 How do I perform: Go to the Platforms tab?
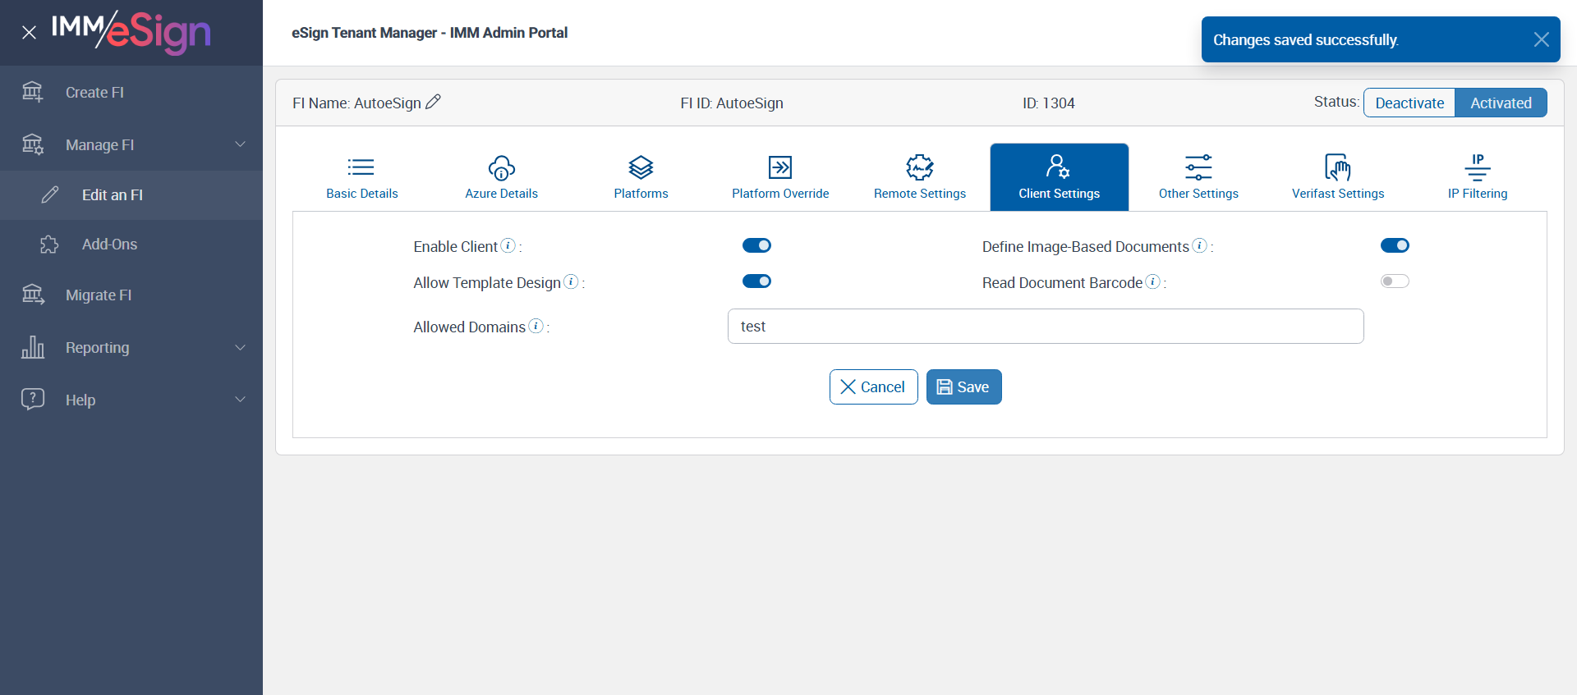641,177
